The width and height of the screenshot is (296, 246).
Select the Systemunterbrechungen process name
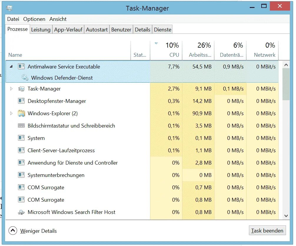(56, 175)
